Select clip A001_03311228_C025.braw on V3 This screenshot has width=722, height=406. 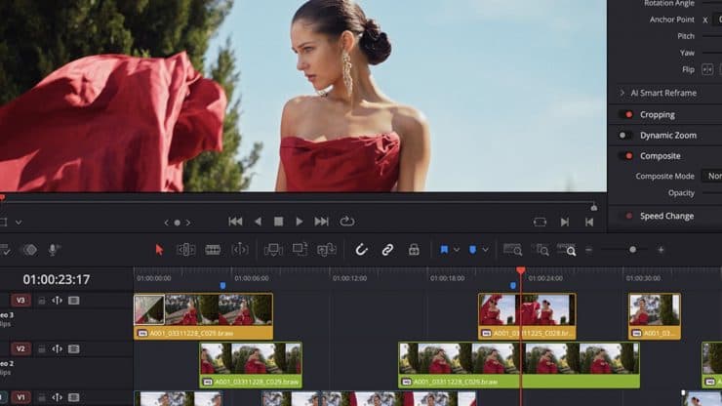point(203,316)
